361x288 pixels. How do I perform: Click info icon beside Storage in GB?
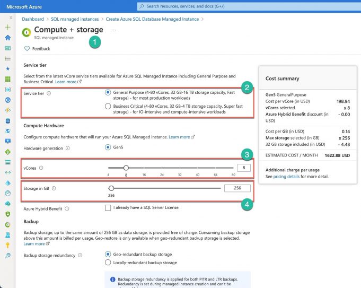pos(54,188)
